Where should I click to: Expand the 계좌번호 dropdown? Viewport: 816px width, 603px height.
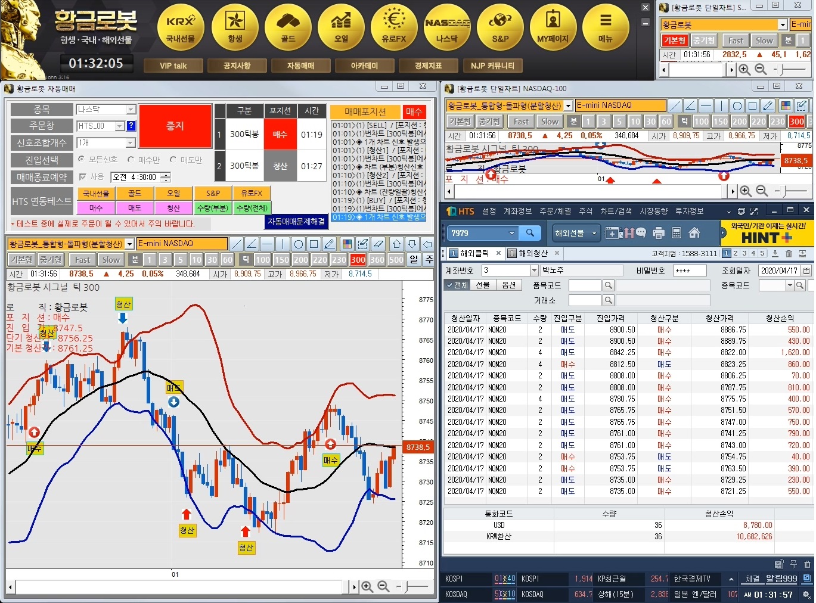(534, 271)
